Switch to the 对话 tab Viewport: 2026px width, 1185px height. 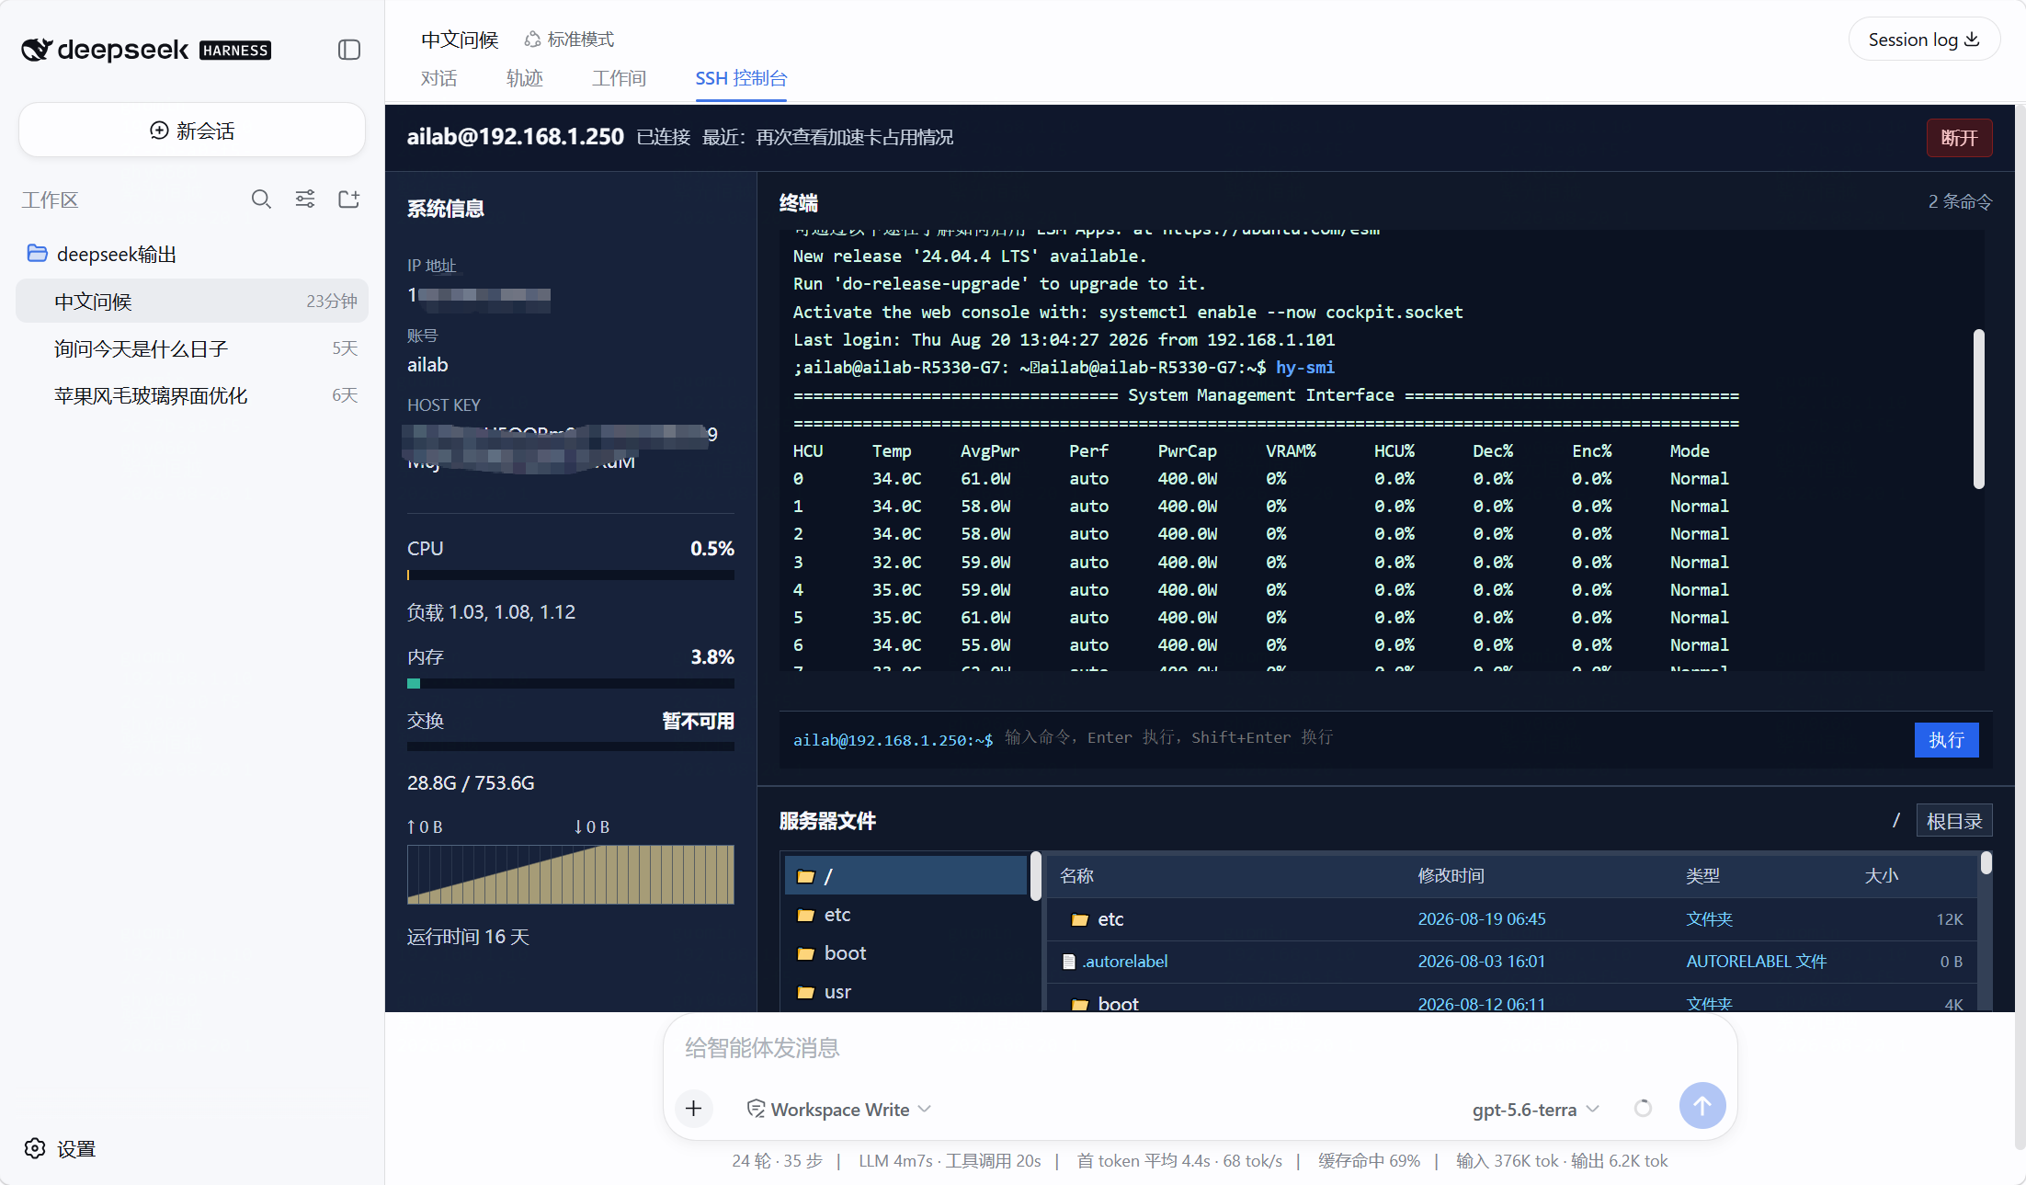coord(438,78)
